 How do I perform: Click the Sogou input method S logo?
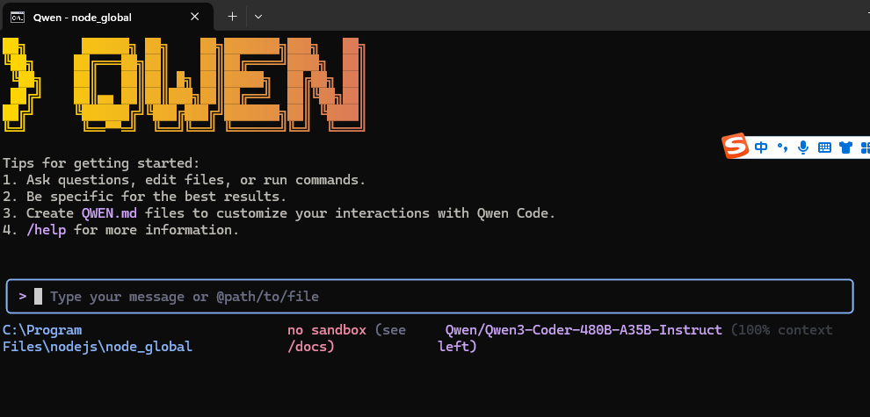click(736, 147)
